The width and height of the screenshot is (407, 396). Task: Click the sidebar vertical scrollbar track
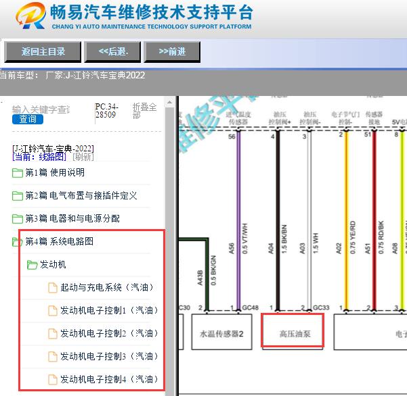click(x=169, y=251)
